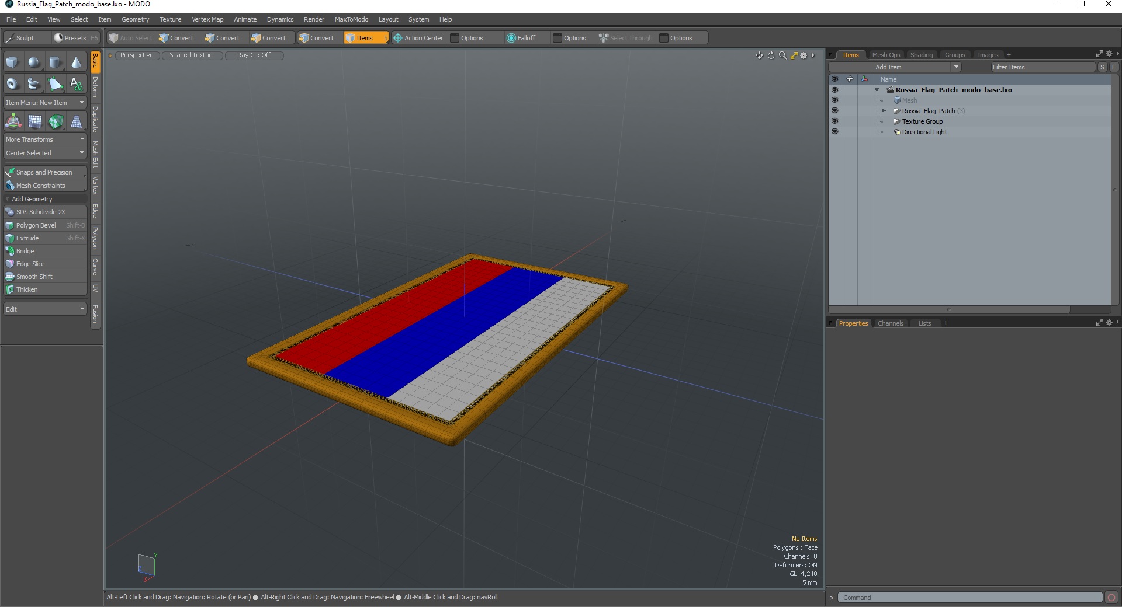Open the Vertex Map menu
The height and width of the screenshot is (607, 1122).
pos(207,19)
